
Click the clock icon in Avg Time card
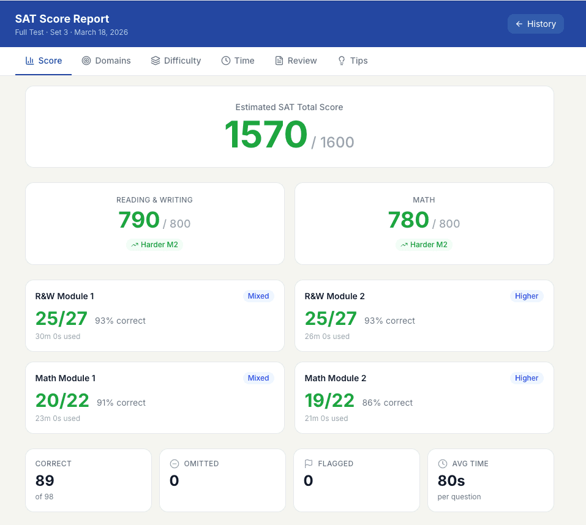tap(442, 464)
